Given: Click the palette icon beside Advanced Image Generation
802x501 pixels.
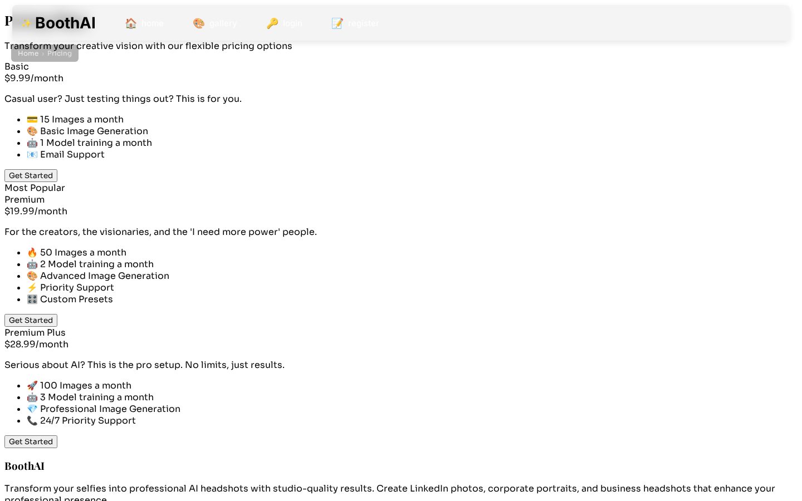Looking at the screenshot, I should (x=32, y=276).
